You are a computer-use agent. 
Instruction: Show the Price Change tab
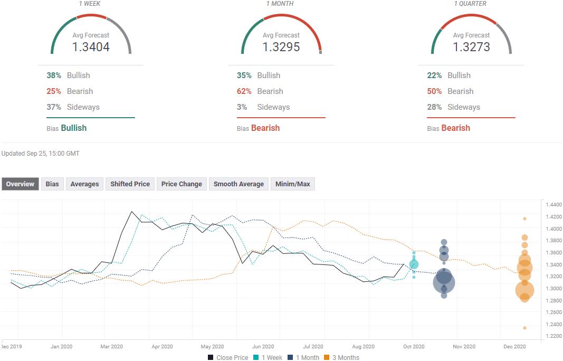pos(182,184)
